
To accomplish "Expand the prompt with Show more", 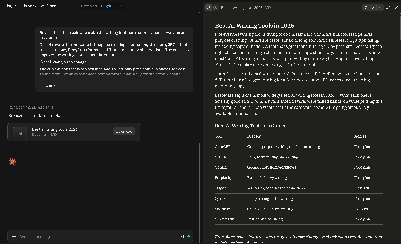I will [x=48, y=86].
